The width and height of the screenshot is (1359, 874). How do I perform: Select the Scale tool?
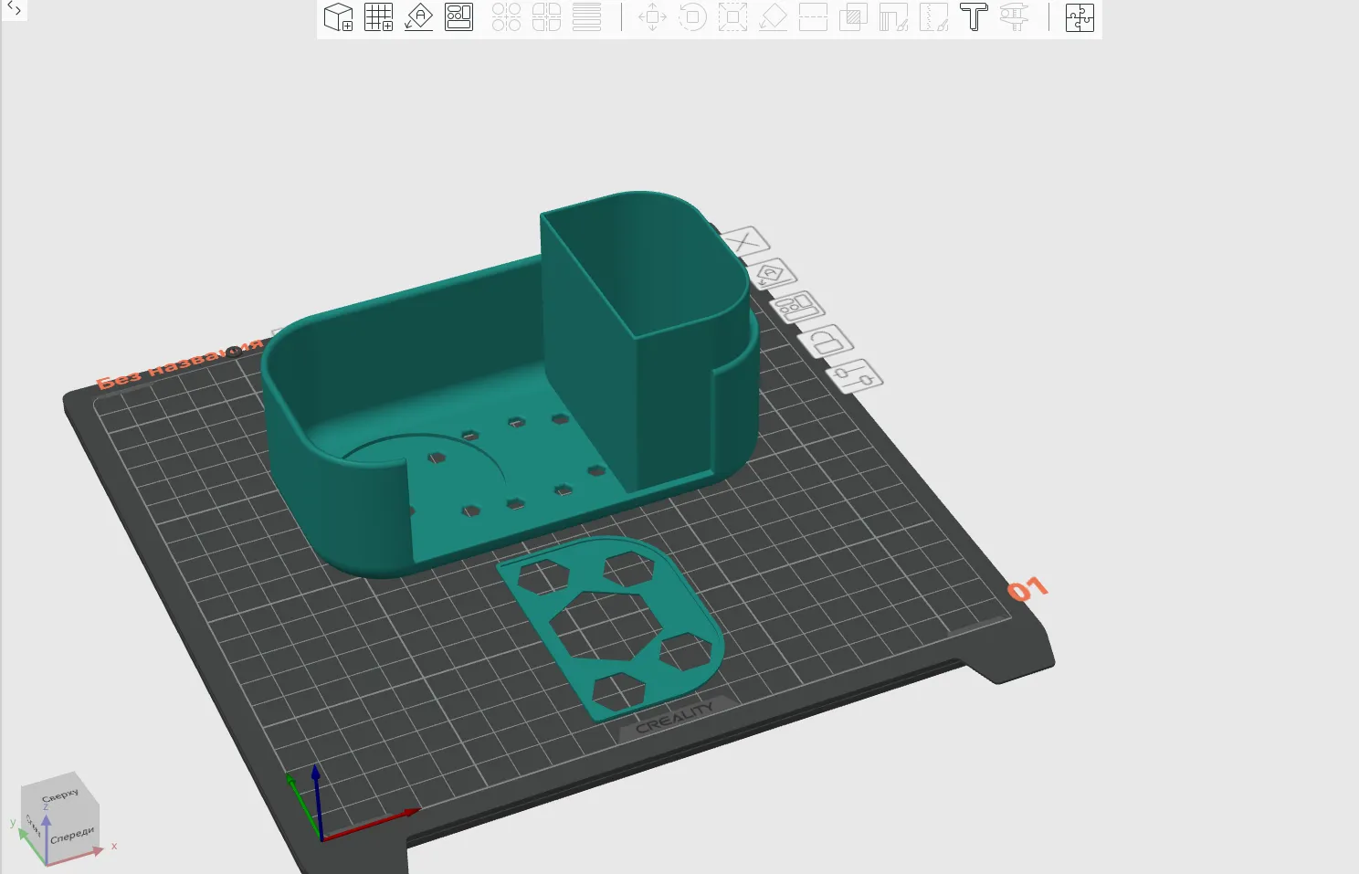(732, 17)
